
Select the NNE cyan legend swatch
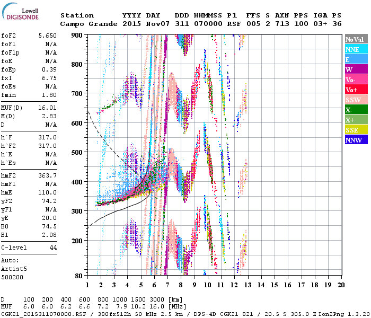click(x=356, y=49)
